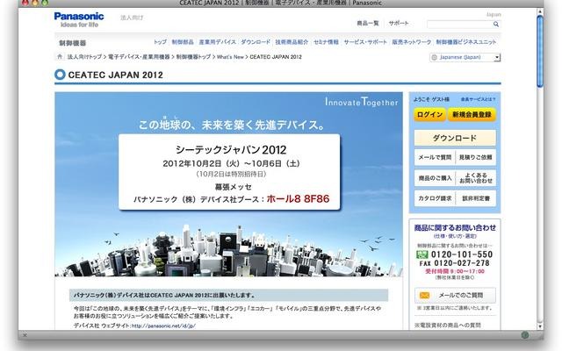The width and height of the screenshot is (562, 351).
Task: Click What's New breadcrumb link
Action: [x=230, y=57]
